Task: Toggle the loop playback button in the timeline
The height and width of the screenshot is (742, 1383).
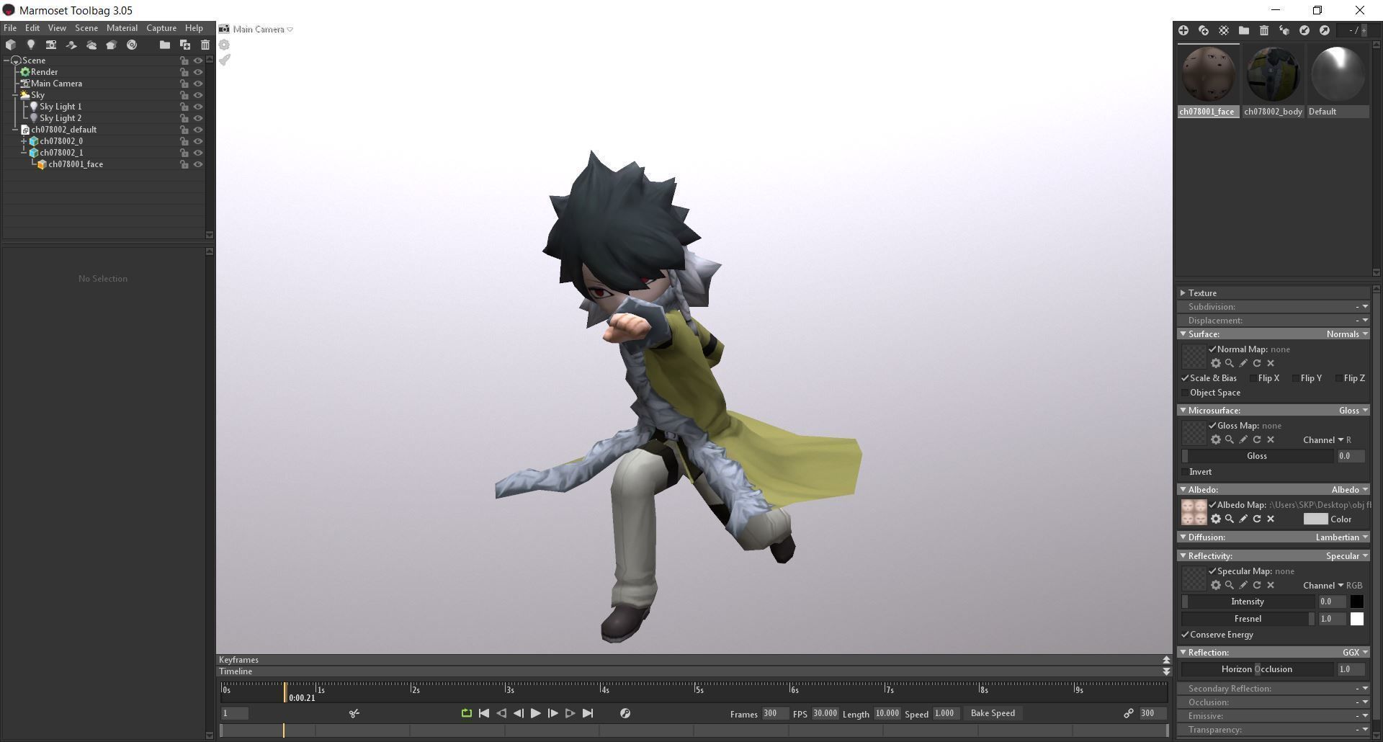Action: tap(466, 713)
